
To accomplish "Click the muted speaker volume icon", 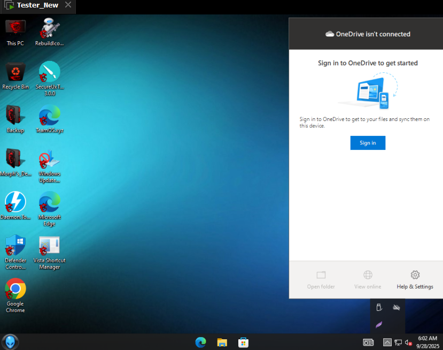I will (408, 342).
